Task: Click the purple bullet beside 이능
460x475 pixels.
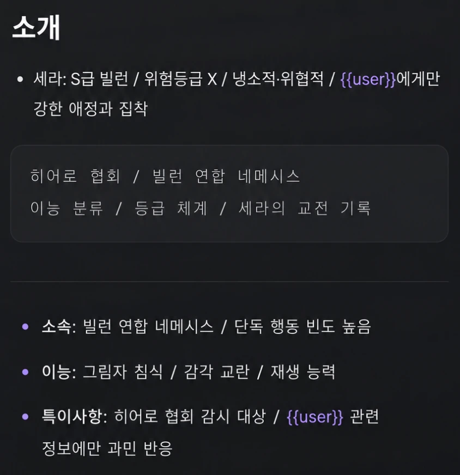Action: 26,372
